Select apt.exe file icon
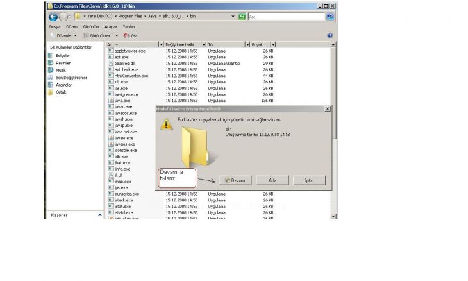The image size is (468, 281). coord(111,57)
